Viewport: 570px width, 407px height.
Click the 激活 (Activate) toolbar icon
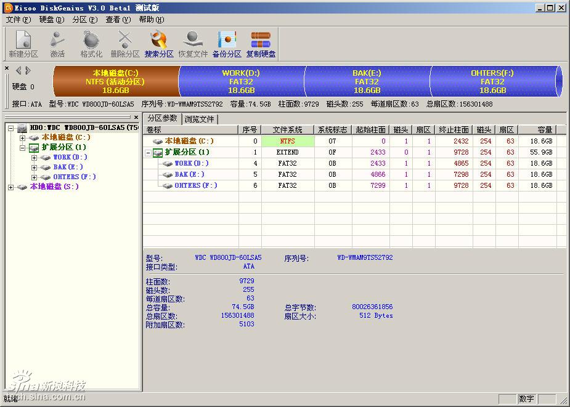click(x=57, y=43)
